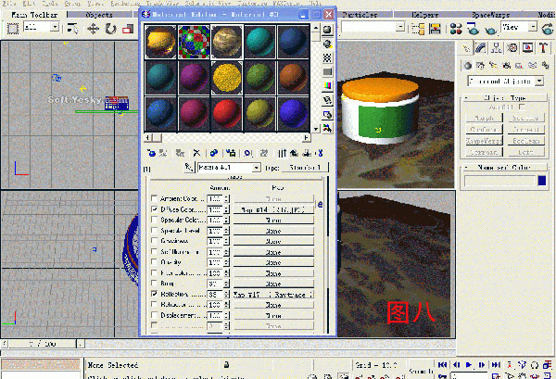
Task: Uncheck the Reflection map checkbox
Action: tap(154, 294)
